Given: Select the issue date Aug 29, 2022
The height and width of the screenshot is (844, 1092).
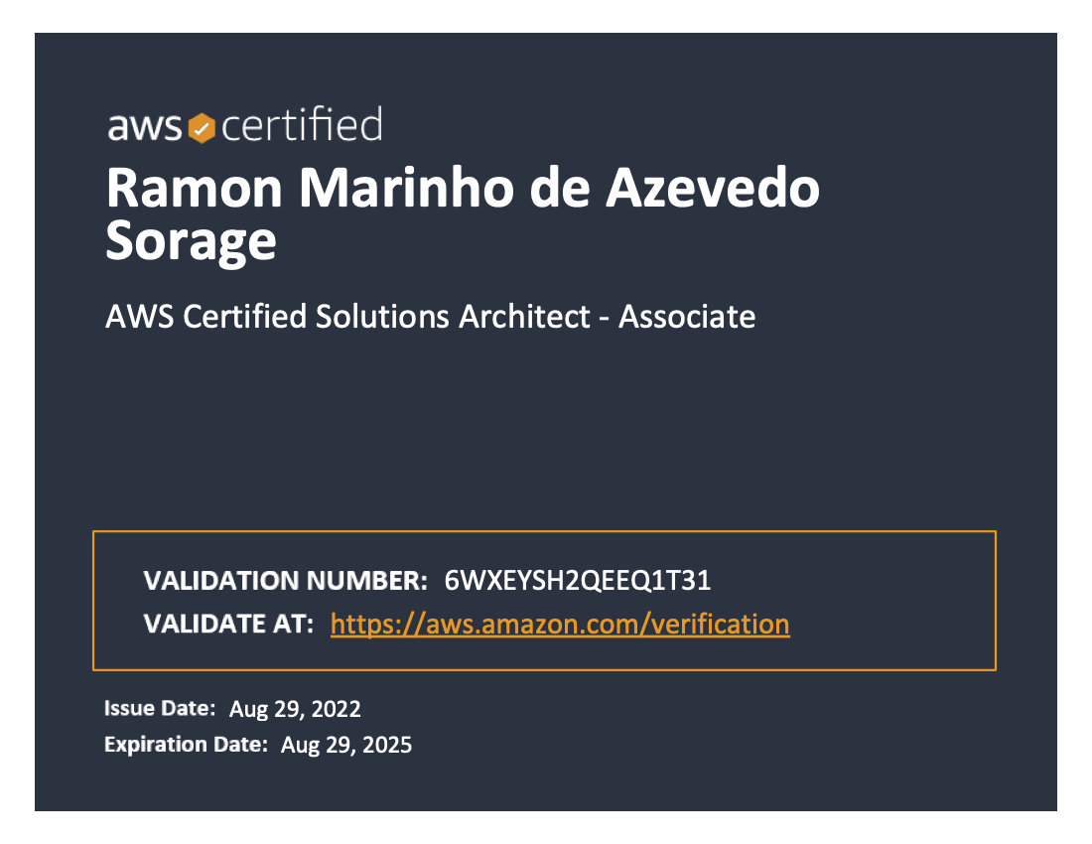Looking at the screenshot, I should pos(295,709).
